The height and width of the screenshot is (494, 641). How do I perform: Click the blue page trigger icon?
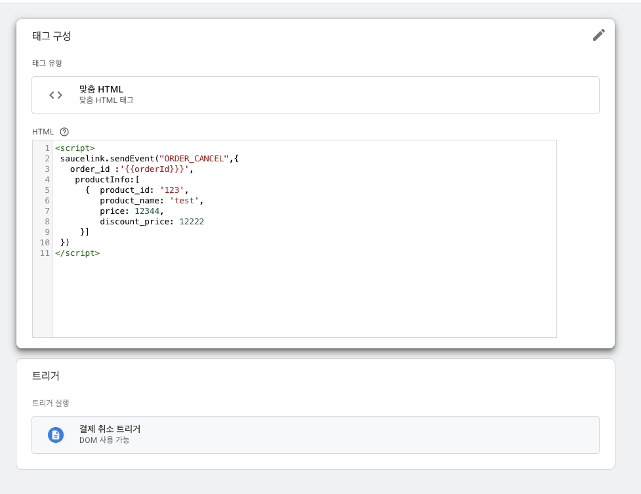coord(56,435)
